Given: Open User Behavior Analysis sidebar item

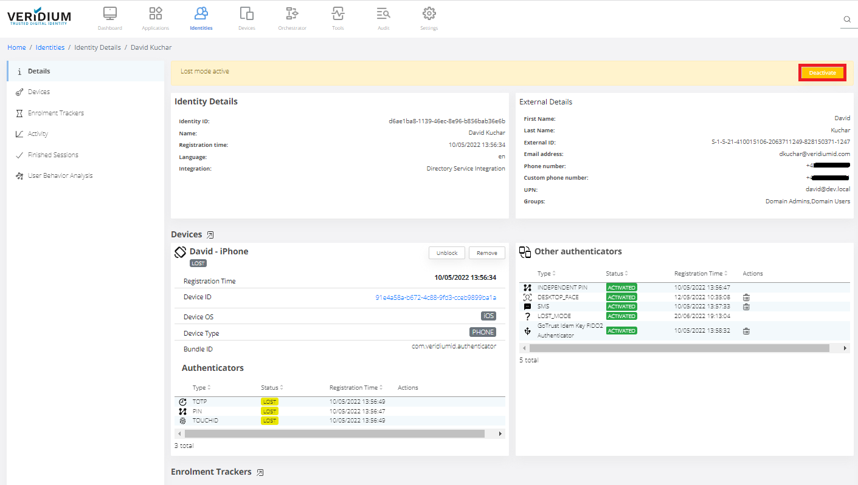Looking at the screenshot, I should pyautogui.click(x=60, y=175).
